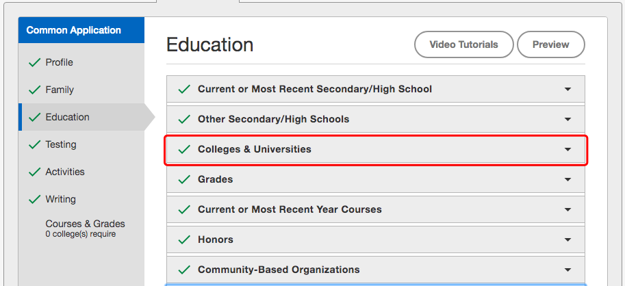
Task: Click the green checkmark beside Writing
Action: coord(35,199)
